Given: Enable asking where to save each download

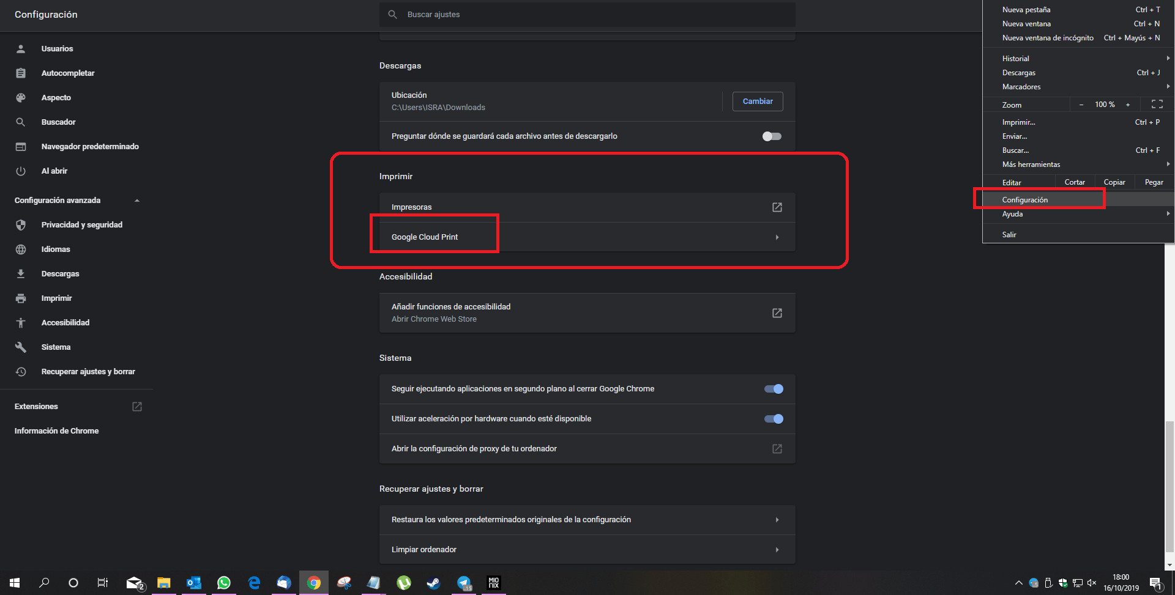Looking at the screenshot, I should pos(771,136).
